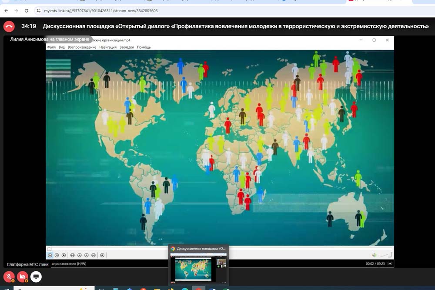The height and width of the screenshot is (290, 435).
Task: Open the Файл menu
Action: pos(51,47)
